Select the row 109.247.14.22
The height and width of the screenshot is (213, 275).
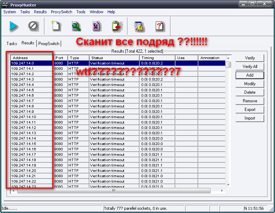[118, 181]
